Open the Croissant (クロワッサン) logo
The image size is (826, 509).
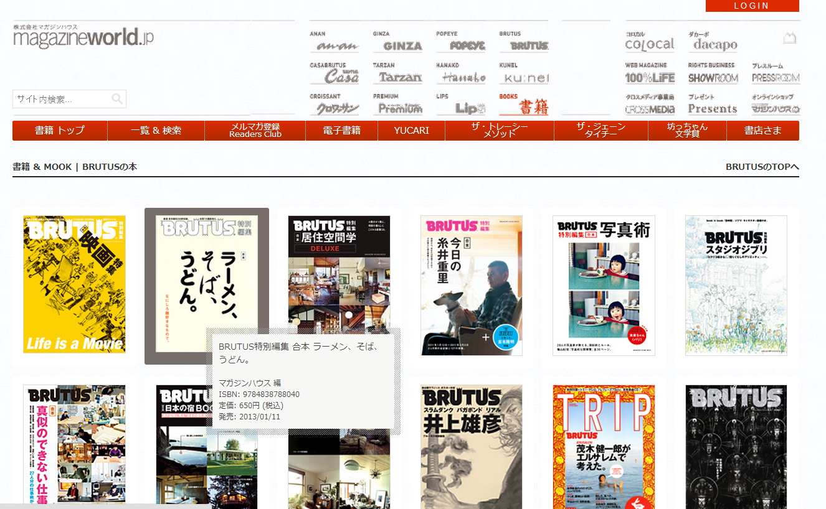[334, 105]
